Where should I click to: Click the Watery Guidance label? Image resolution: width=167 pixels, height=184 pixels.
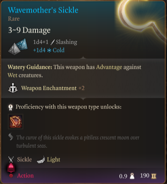coord(30,67)
